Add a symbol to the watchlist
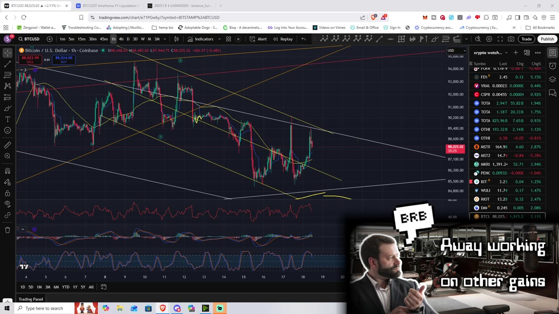Viewport: 559px width, 314px height. coord(516,53)
